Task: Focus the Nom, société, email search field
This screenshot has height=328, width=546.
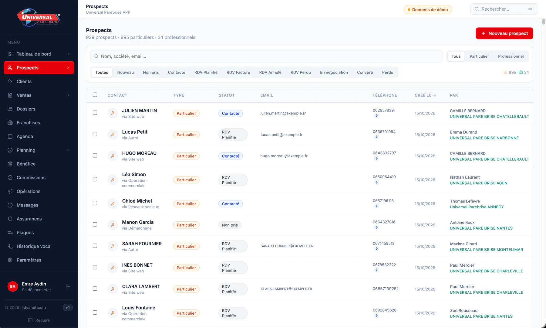Action: (266, 56)
